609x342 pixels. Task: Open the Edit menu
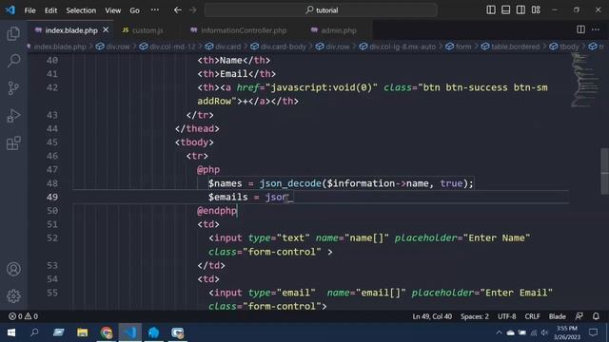[x=50, y=10]
